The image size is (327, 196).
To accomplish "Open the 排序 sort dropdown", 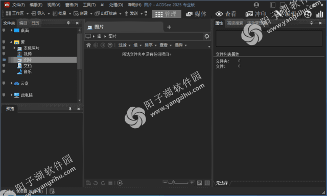I will click(150, 45).
